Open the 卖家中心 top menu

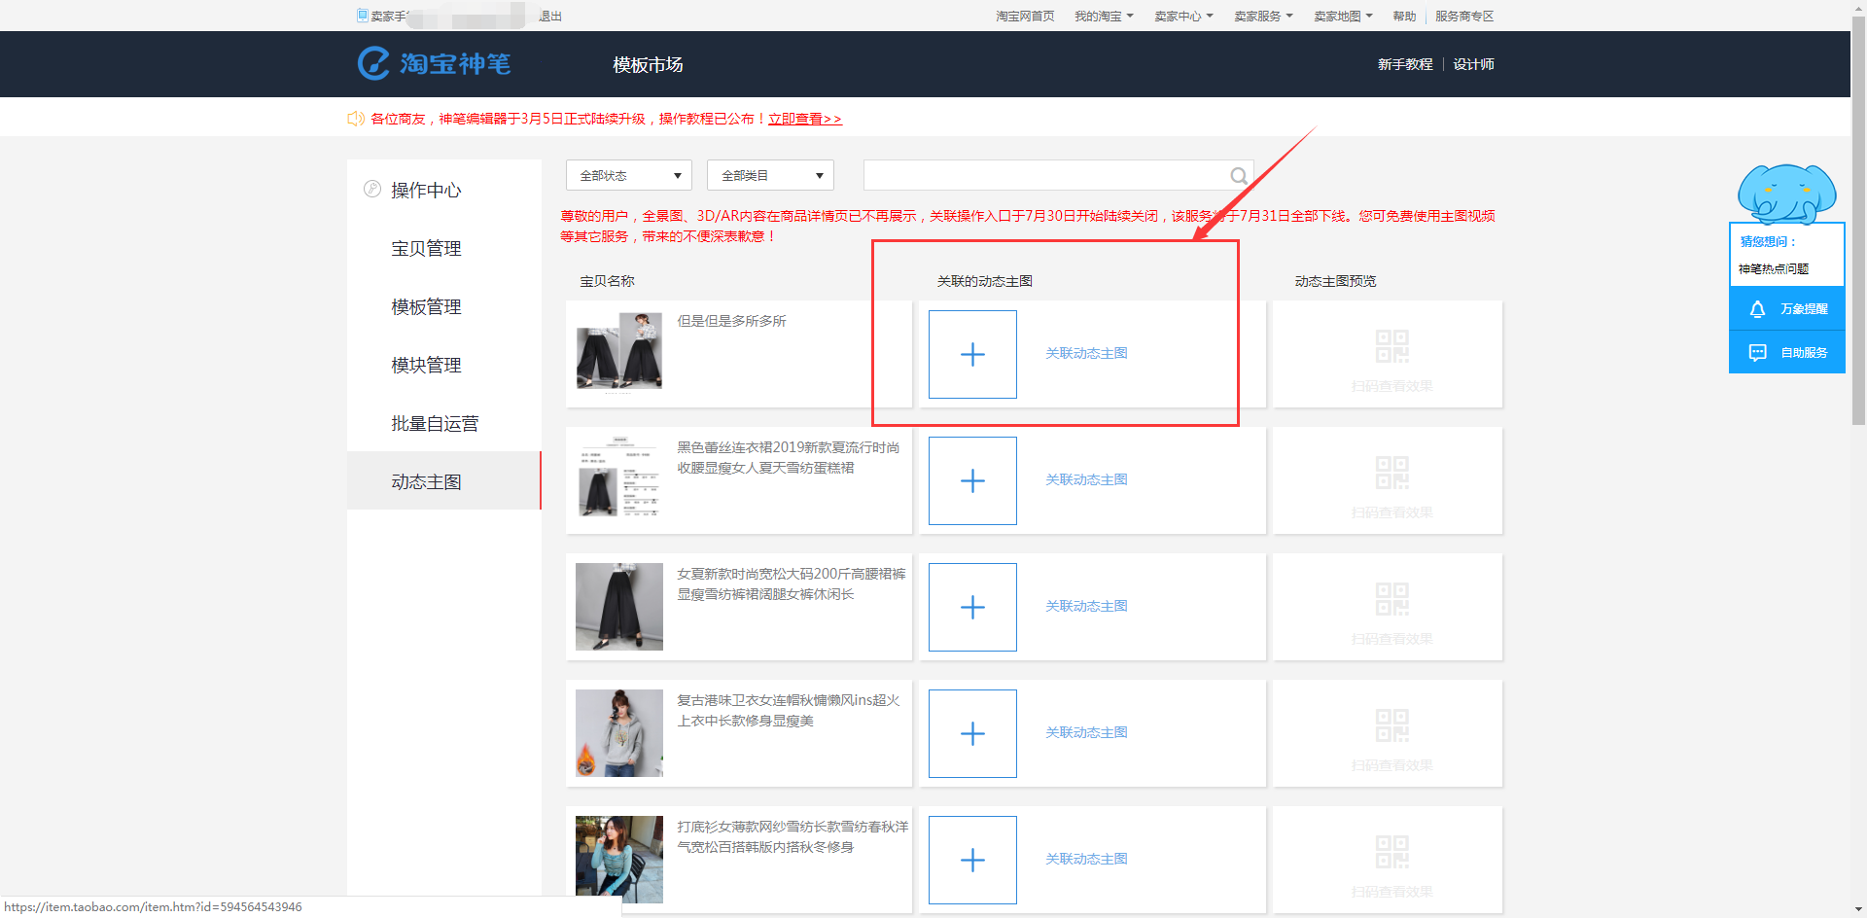pyautogui.click(x=1182, y=17)
